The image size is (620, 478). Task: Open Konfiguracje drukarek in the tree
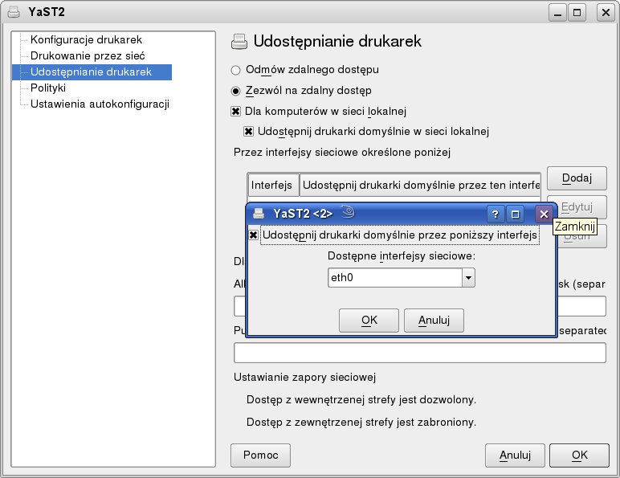point(86,39)
